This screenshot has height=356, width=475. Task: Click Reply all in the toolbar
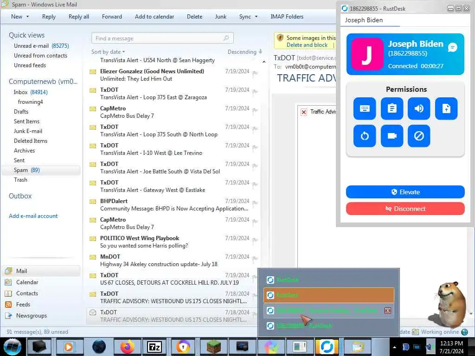(79, 17)
